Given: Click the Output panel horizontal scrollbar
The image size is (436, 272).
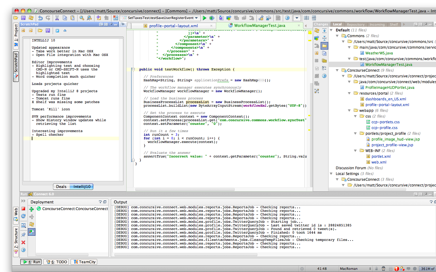Looking at the screenshot, I should coord(186,255).
